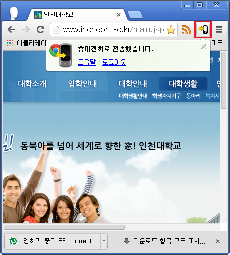Click the headline 동북아를 넘어 세계로 향한
The image size is (230, 255).
70,146
